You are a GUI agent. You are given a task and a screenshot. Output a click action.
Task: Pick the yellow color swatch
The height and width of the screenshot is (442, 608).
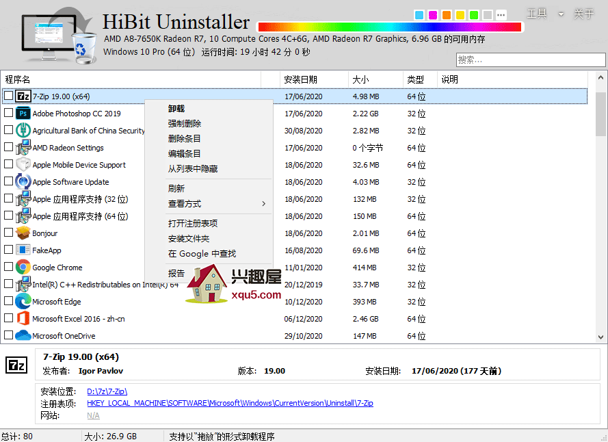(x=460, y=15)
